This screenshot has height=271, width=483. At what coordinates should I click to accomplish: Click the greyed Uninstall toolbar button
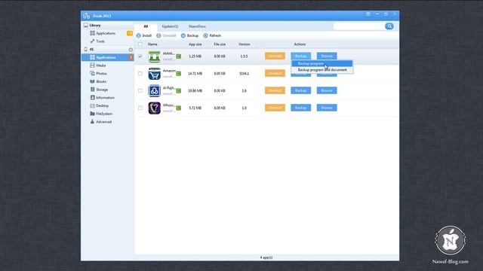coord(166,35)
